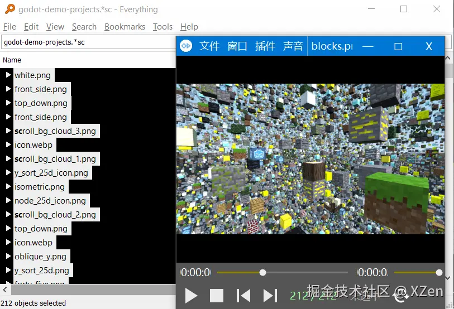
Task: Select the scroll_bg_cloud_1.png file name
Action: click(55, 159)
